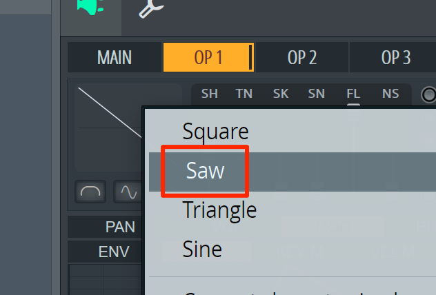
Task: Select the rounded envelope shape icon
Action: coord(90,192)
